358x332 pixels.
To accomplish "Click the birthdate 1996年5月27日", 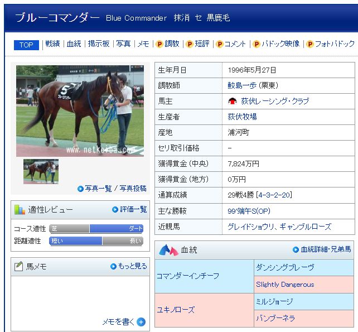I will 252,70.
